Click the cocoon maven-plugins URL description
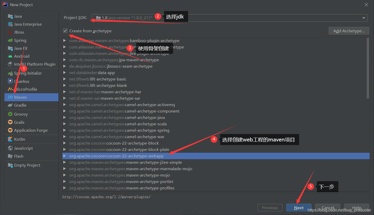Image resolution: width=374 pixels, height=215 pixels. pos(106,197)
